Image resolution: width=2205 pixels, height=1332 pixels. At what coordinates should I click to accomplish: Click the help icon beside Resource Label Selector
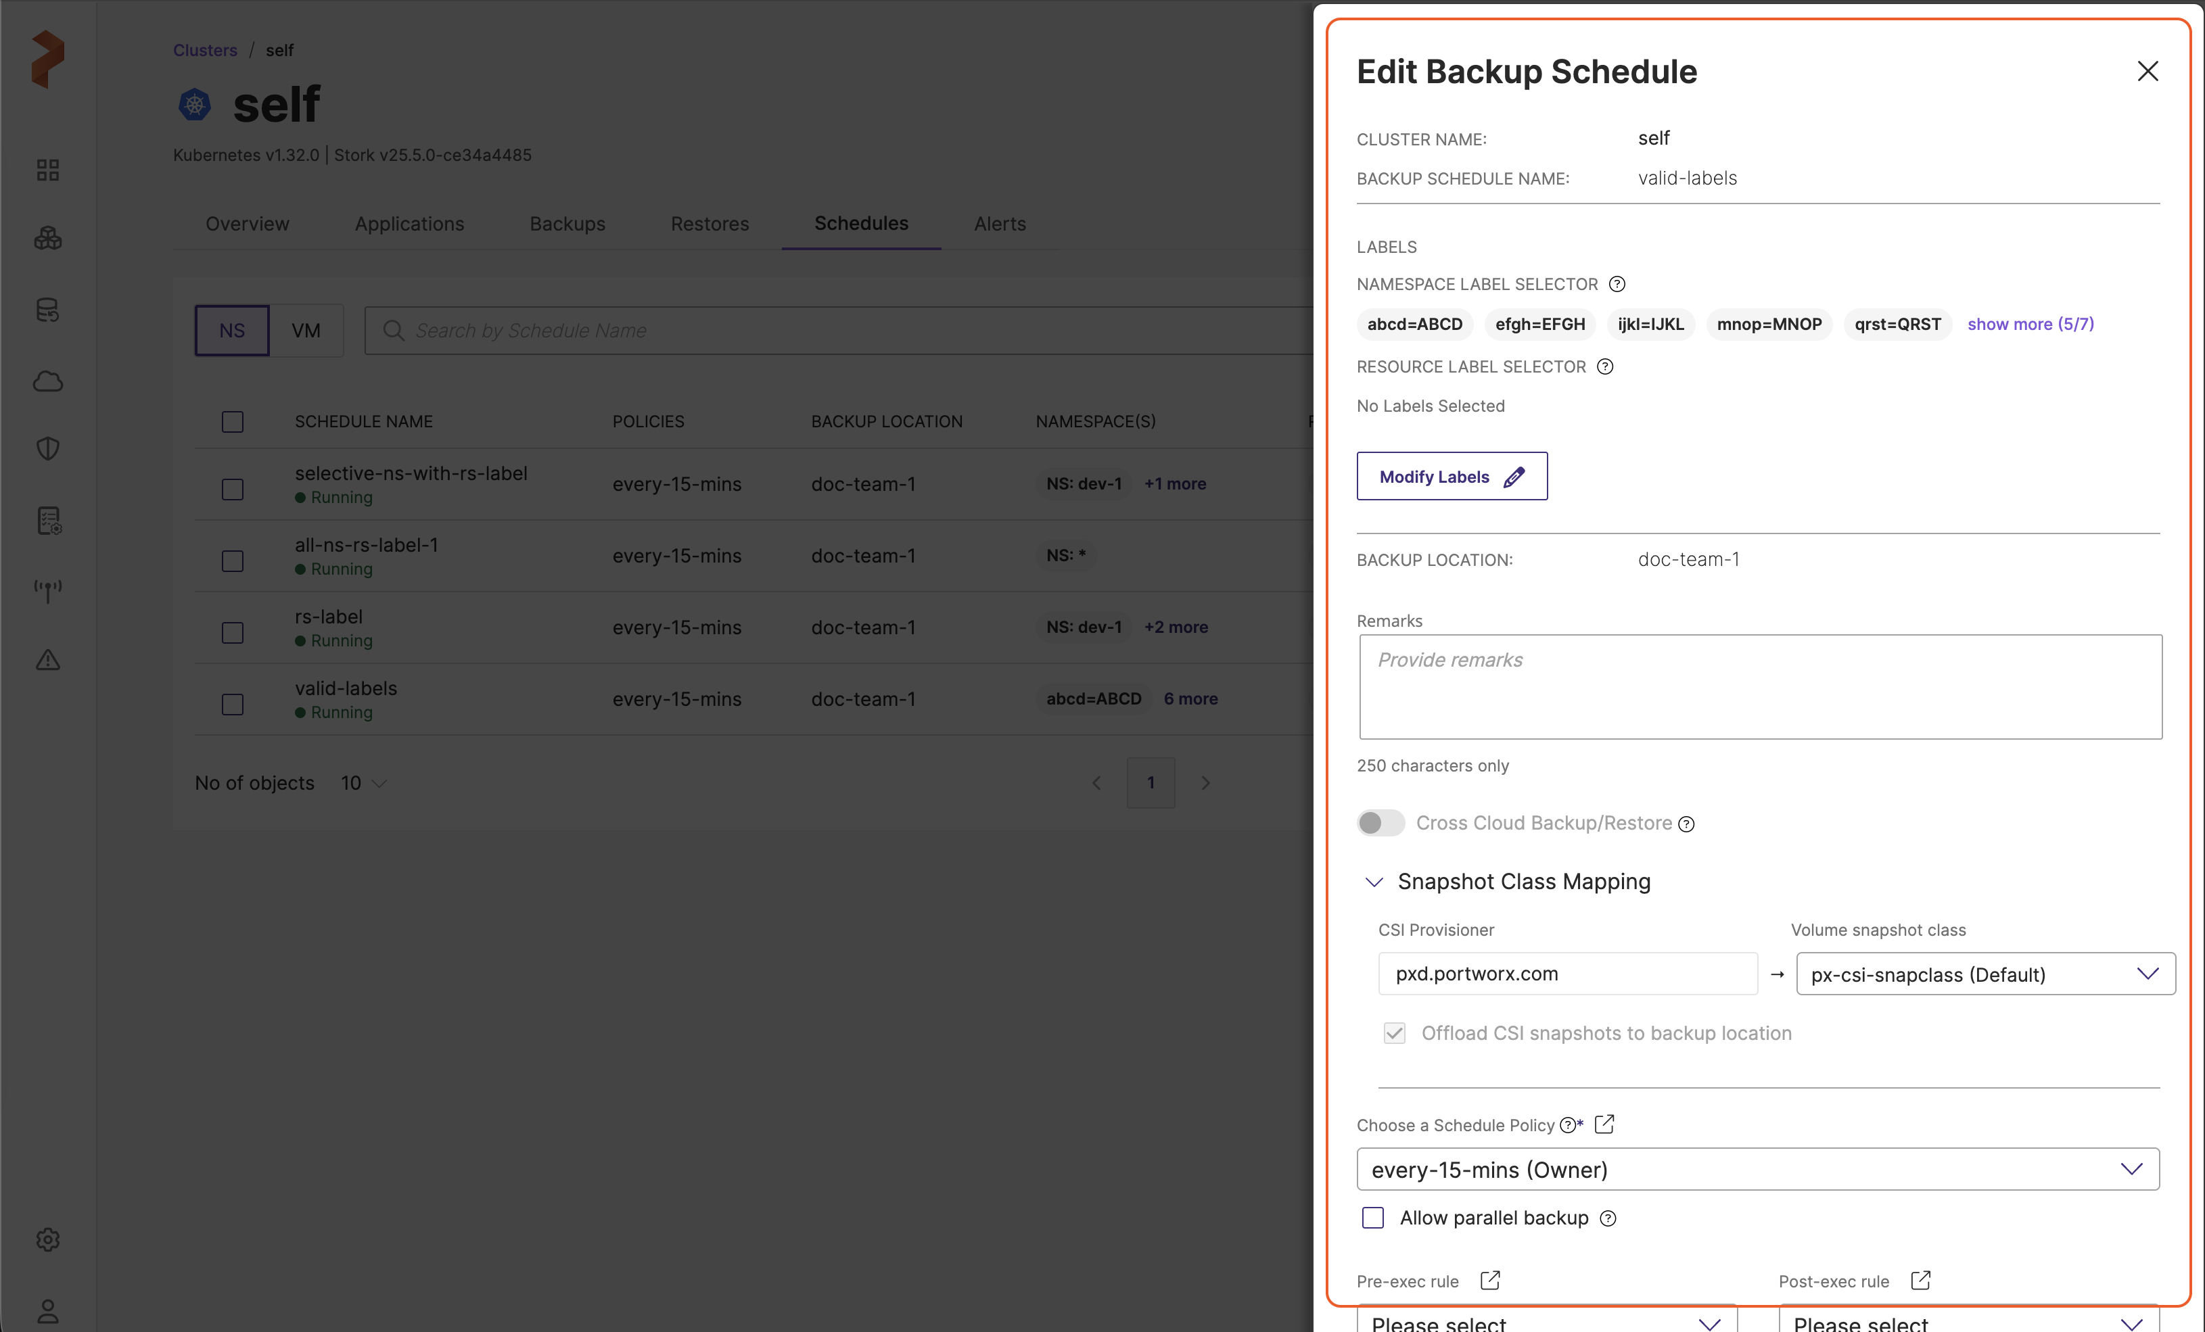[1604, 366]
